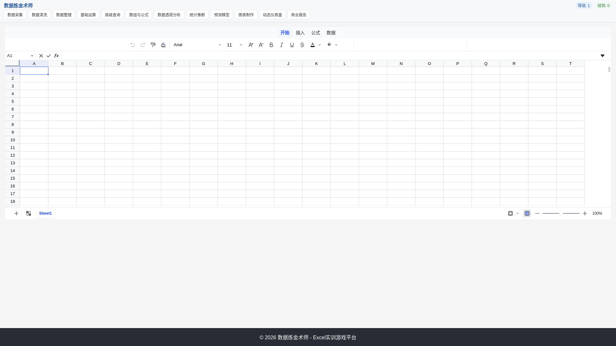The height and width of the screenshot is (346, 616).
Task: Cancel formula entry with the X icon
Action: [x=41, y=56]
